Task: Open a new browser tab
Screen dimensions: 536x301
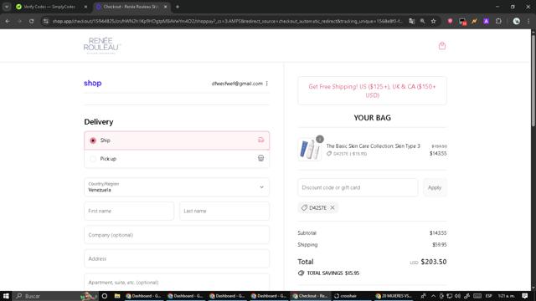Action: tap(177, 7)
